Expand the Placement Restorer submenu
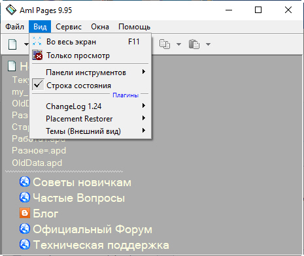The height and width of the screenshot is (256, 304). coord(90,119)
